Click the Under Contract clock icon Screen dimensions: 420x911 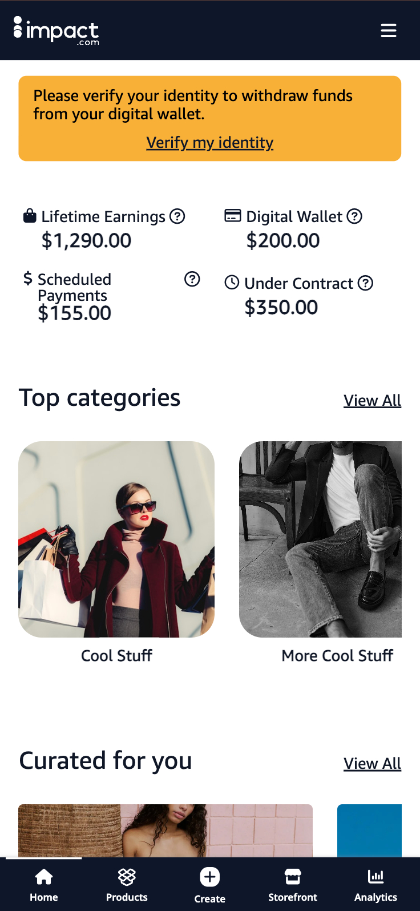pos(232,283)
